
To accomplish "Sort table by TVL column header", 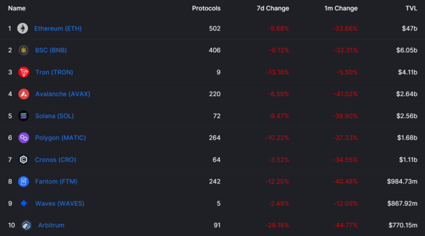I will [411, 9].
